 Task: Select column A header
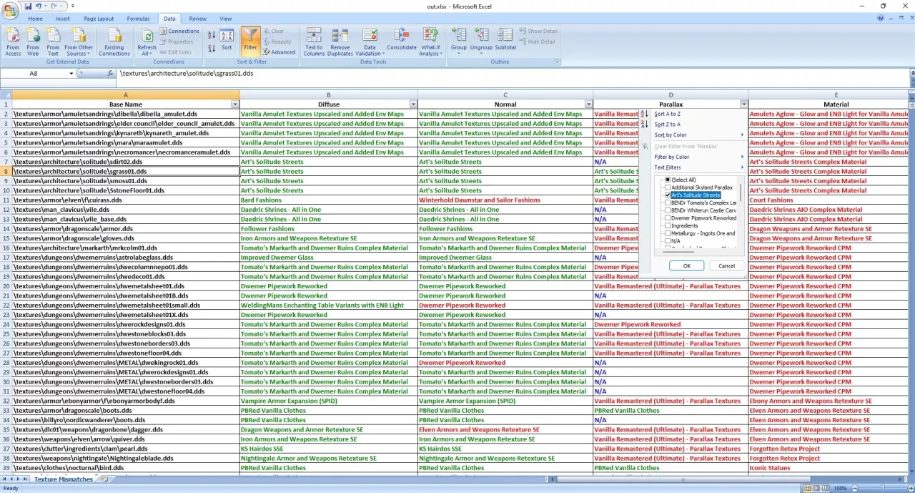pos(126,94)
